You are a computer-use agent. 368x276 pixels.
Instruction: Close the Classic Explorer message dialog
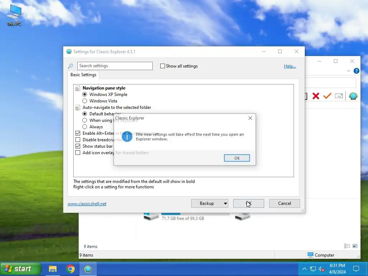(250, 118)
